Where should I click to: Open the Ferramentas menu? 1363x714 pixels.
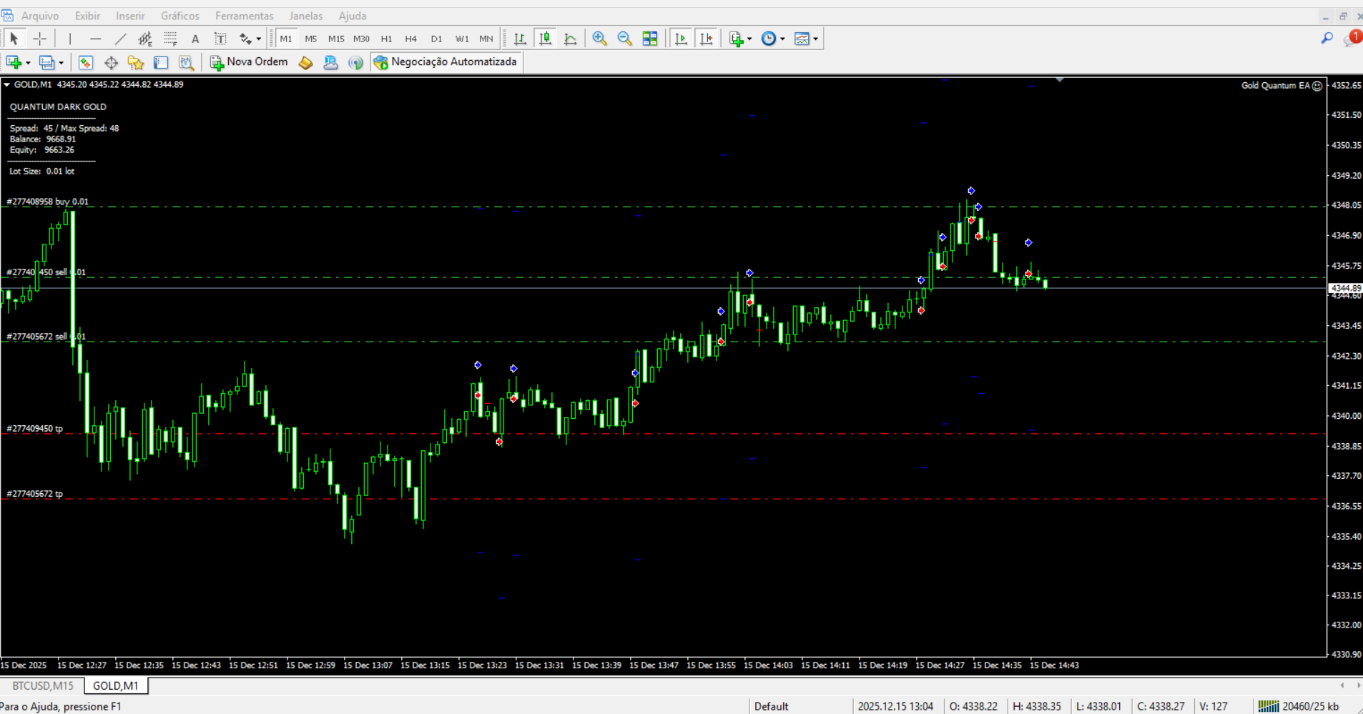[x=244, y=15]
